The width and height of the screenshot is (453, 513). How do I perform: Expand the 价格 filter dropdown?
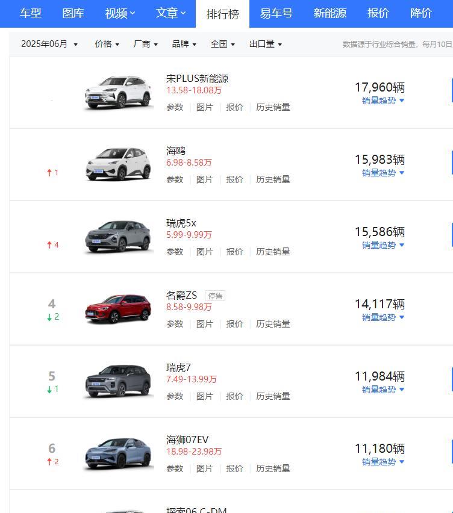(107, 44)
